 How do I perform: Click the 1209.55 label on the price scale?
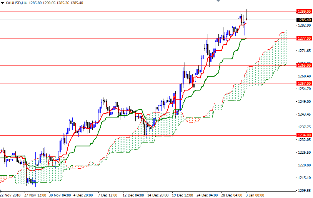(304, 191)
